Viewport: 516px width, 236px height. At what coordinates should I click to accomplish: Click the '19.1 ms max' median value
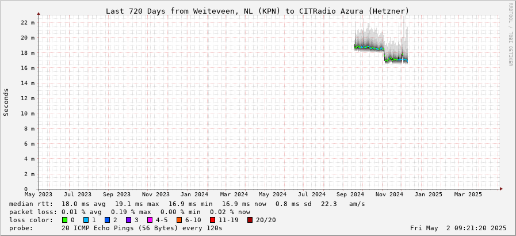[x=137, y=204]
